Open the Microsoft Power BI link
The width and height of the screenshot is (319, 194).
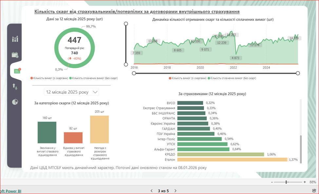coord(10,191)
